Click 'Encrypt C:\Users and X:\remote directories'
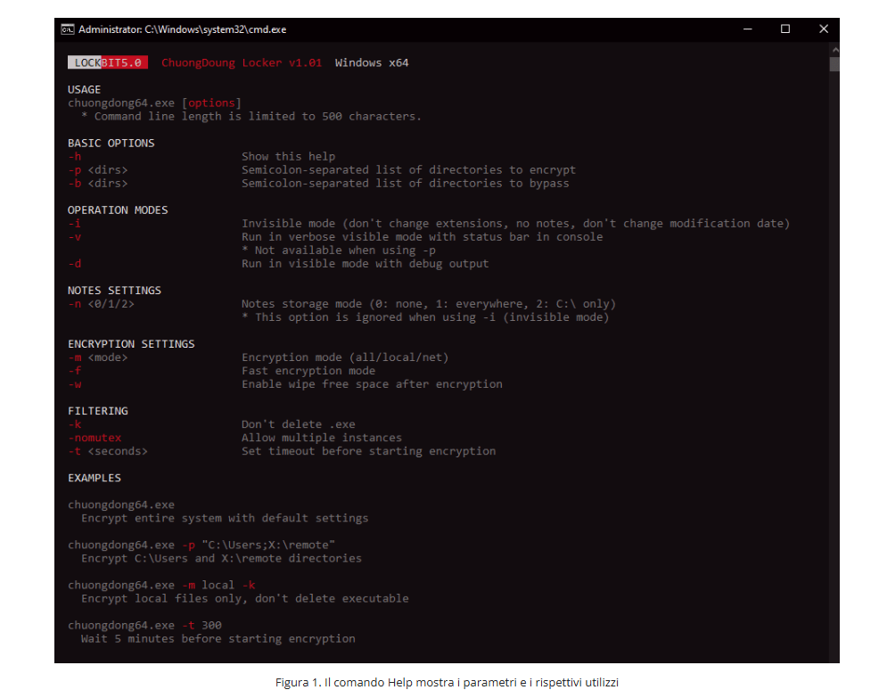This screenshot has width=887, height=690. click(x=221, y=559)
